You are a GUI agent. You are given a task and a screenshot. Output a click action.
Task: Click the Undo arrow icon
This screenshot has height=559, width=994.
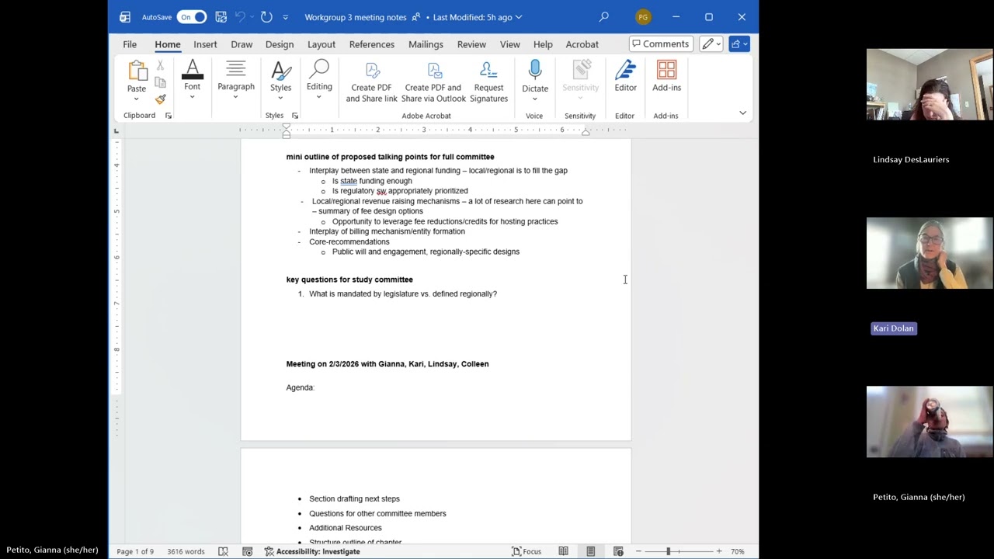[x=240, y=16]
